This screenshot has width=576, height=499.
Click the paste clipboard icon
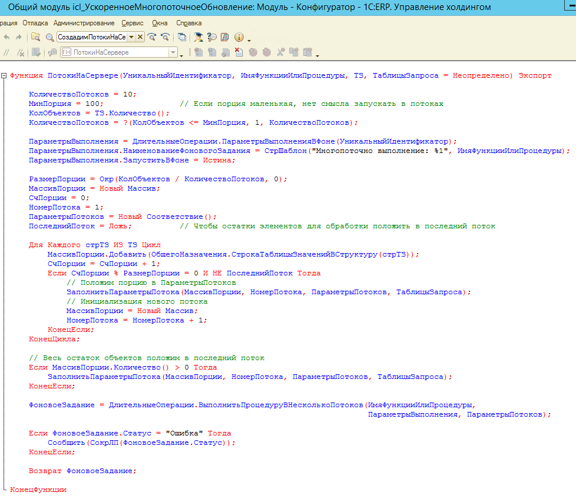(307, 52)
